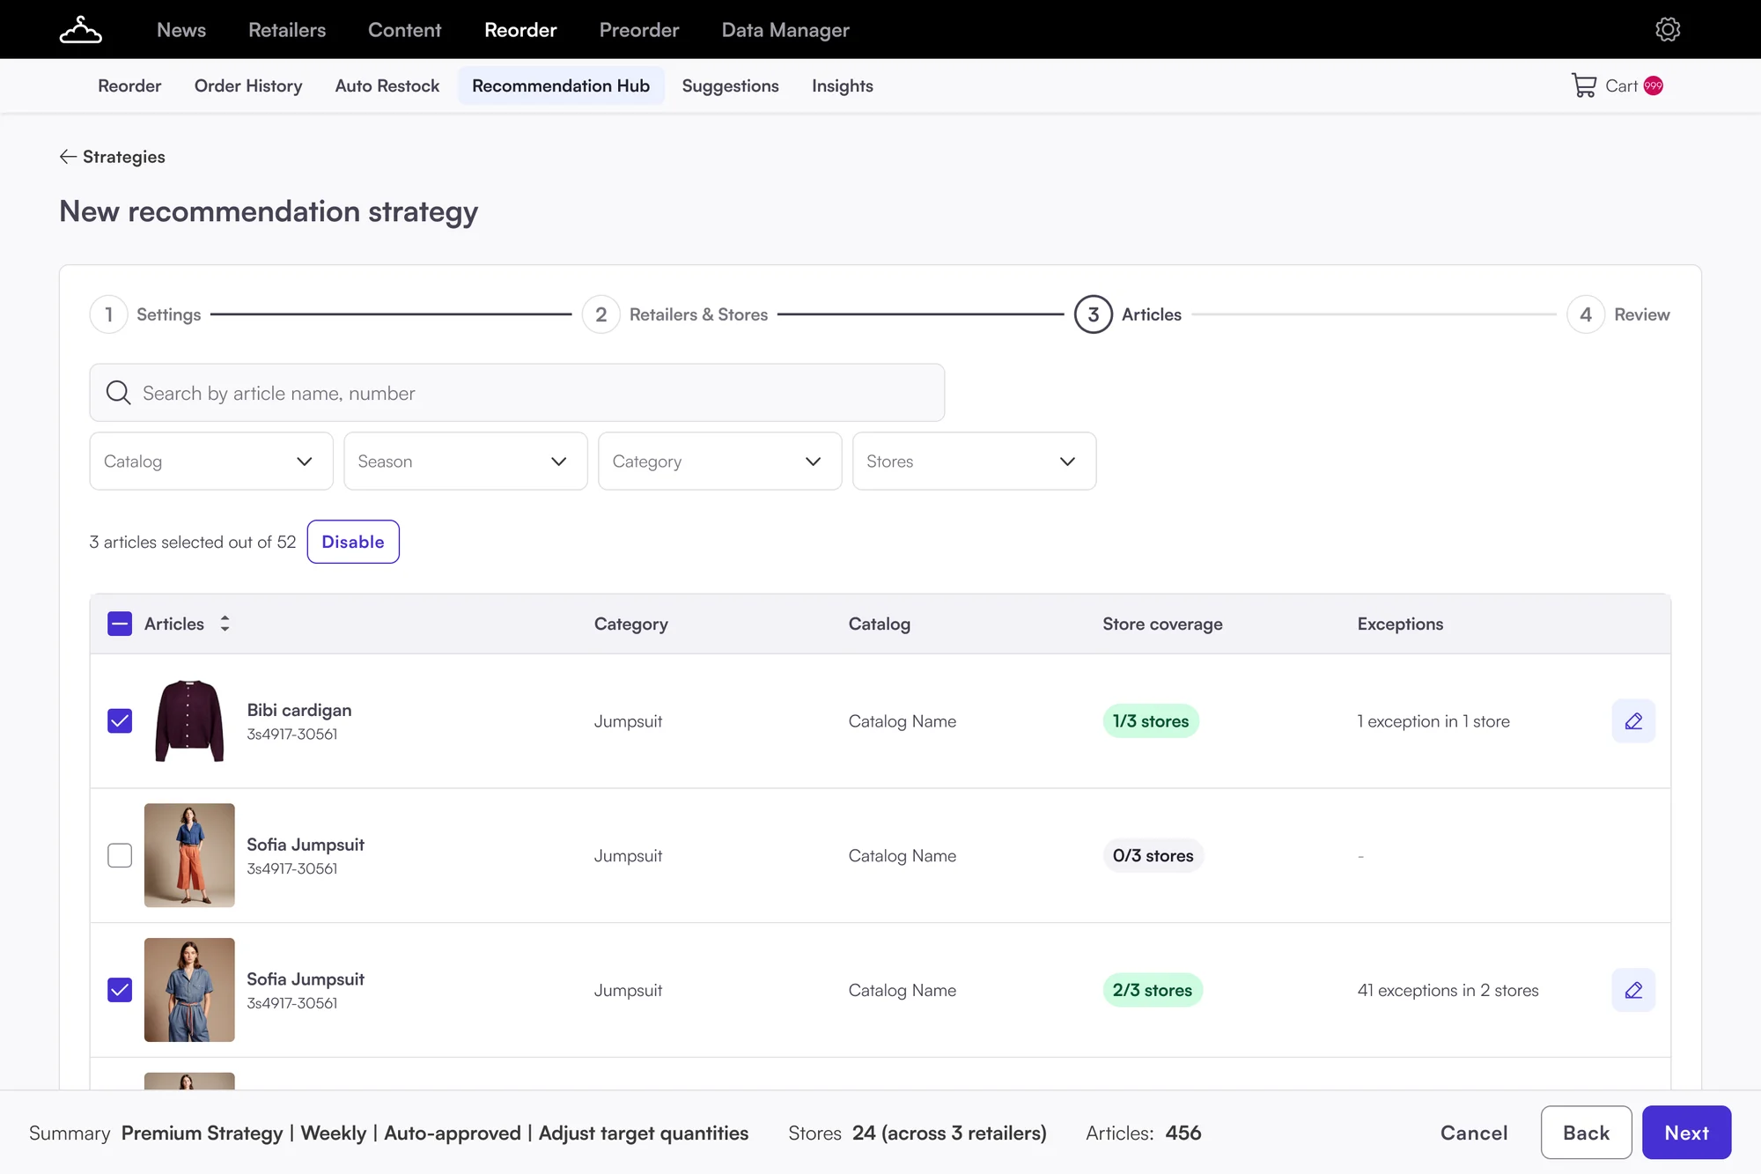Expand the Stores filter dropdown
The height and width of the screenshot is (1174, 1761).
coord(975,461)
